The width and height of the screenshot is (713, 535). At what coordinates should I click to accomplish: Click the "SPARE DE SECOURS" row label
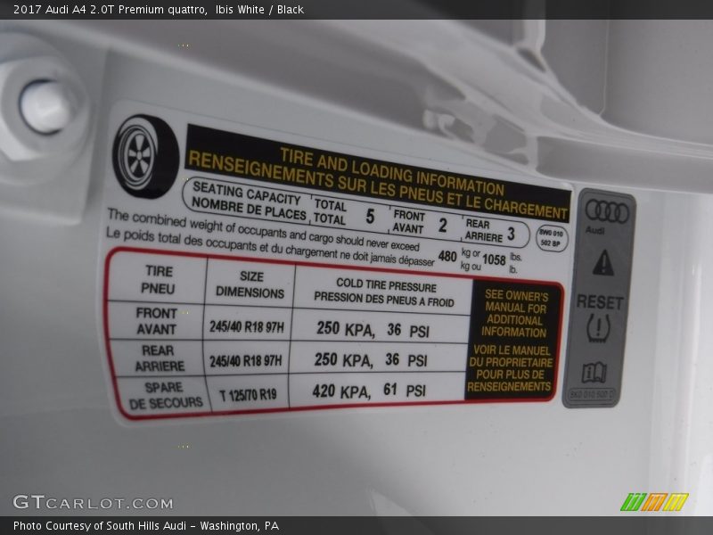click(166, 395)
